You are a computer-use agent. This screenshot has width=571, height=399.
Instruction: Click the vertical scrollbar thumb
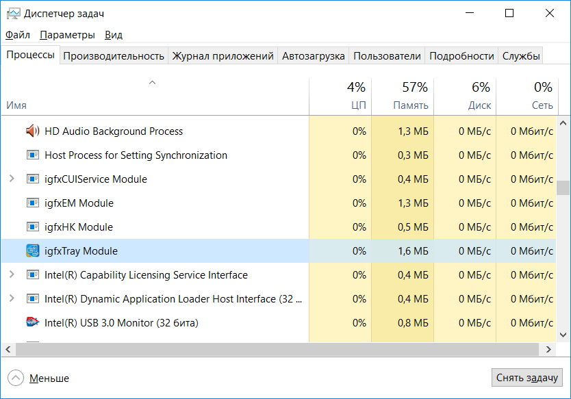tap(562, 188)
